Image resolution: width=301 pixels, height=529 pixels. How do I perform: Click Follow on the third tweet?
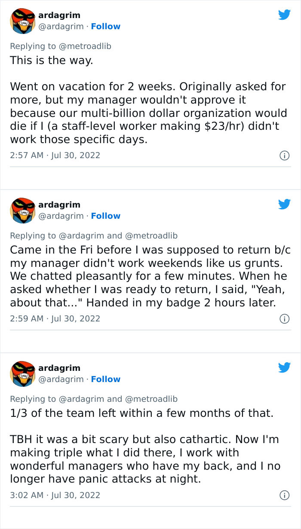(106, 379)
